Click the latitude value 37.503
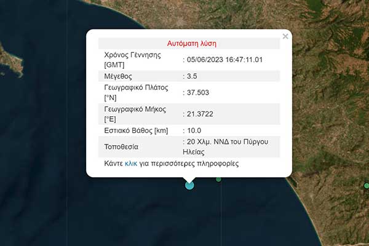Image resolution: width=369 pixels, height=246 pixels. pos(199,92)
